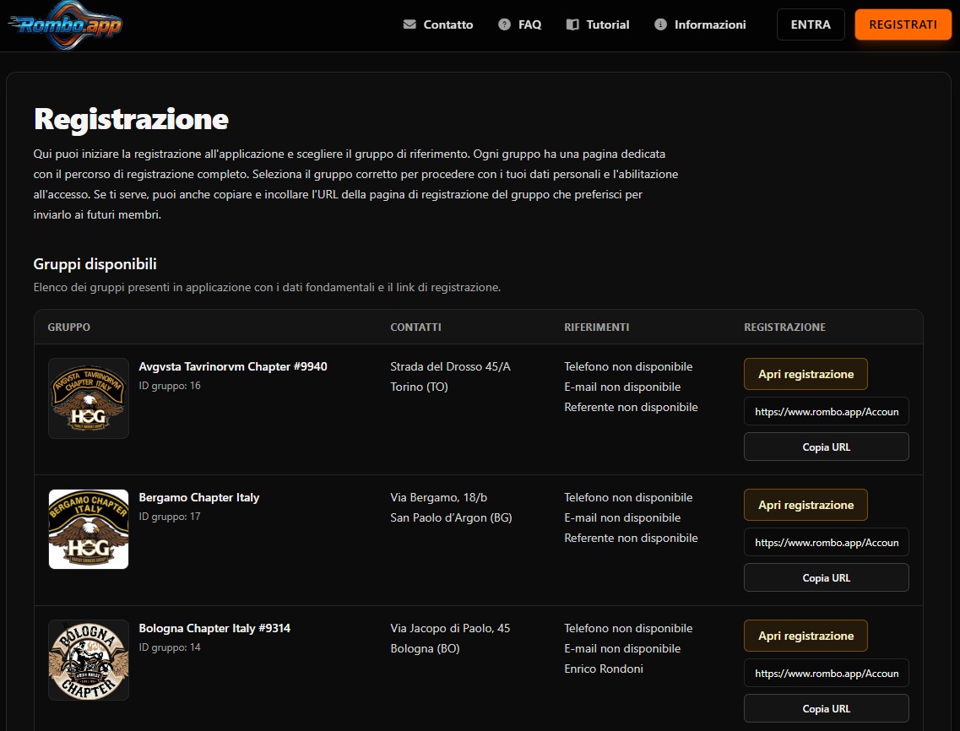The image size is (960, 731).
Task: Click the Rombo.app logo
Action: (x=65, y=25)
